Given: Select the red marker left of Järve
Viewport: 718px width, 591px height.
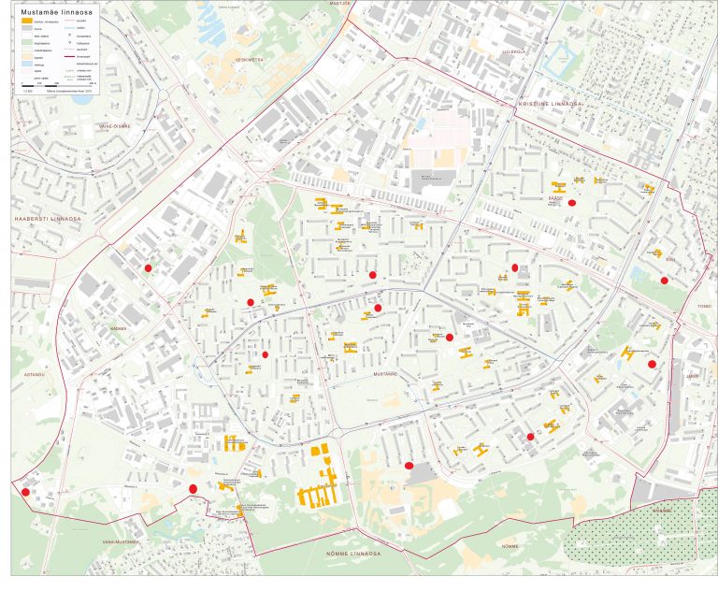Looking at the screenshot, I should (653, 365).
